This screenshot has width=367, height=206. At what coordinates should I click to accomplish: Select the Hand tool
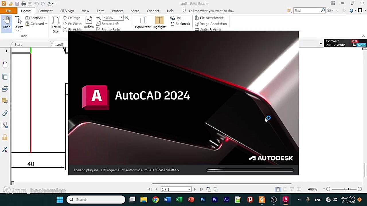[7, 23]
